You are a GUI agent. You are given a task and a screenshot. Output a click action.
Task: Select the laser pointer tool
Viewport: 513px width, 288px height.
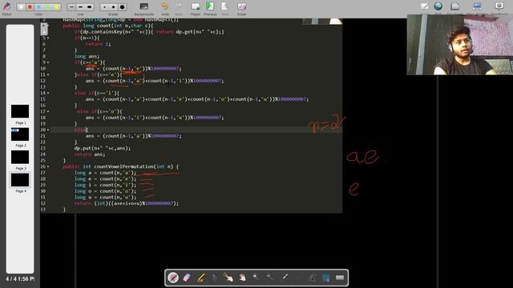tap(285, 278)
